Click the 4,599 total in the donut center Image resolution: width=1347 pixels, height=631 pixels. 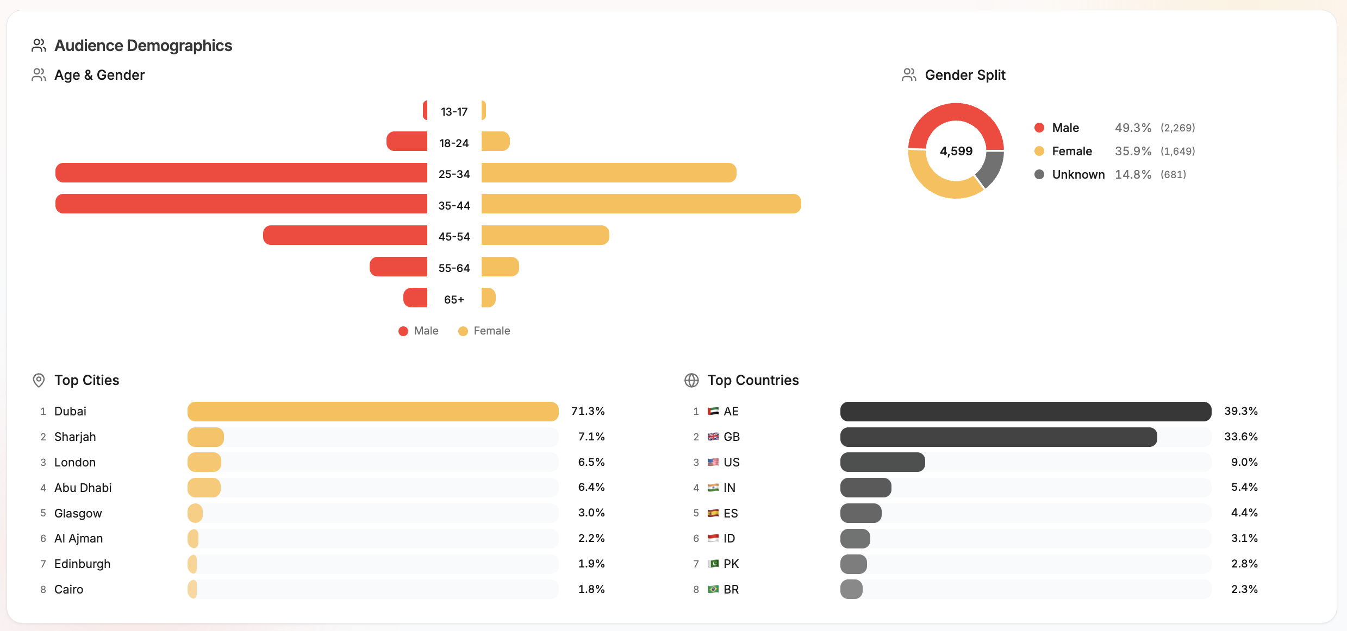956,151
